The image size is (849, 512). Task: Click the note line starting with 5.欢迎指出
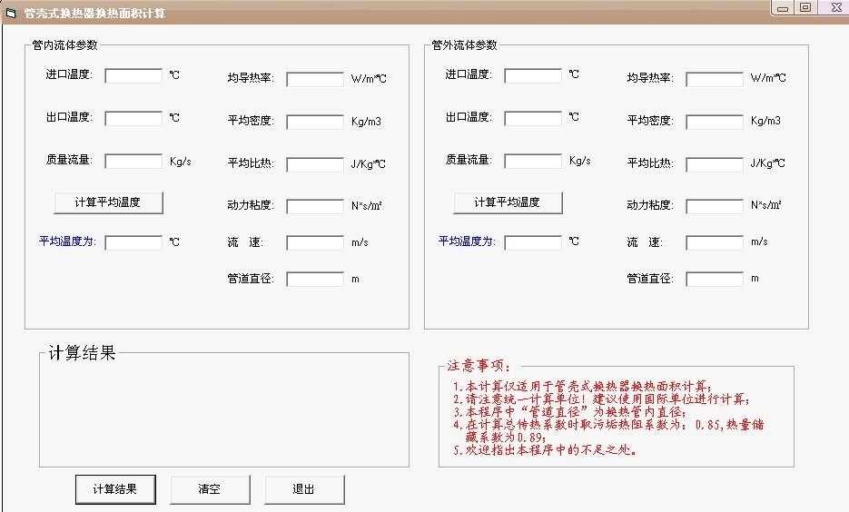click(545, 449)
